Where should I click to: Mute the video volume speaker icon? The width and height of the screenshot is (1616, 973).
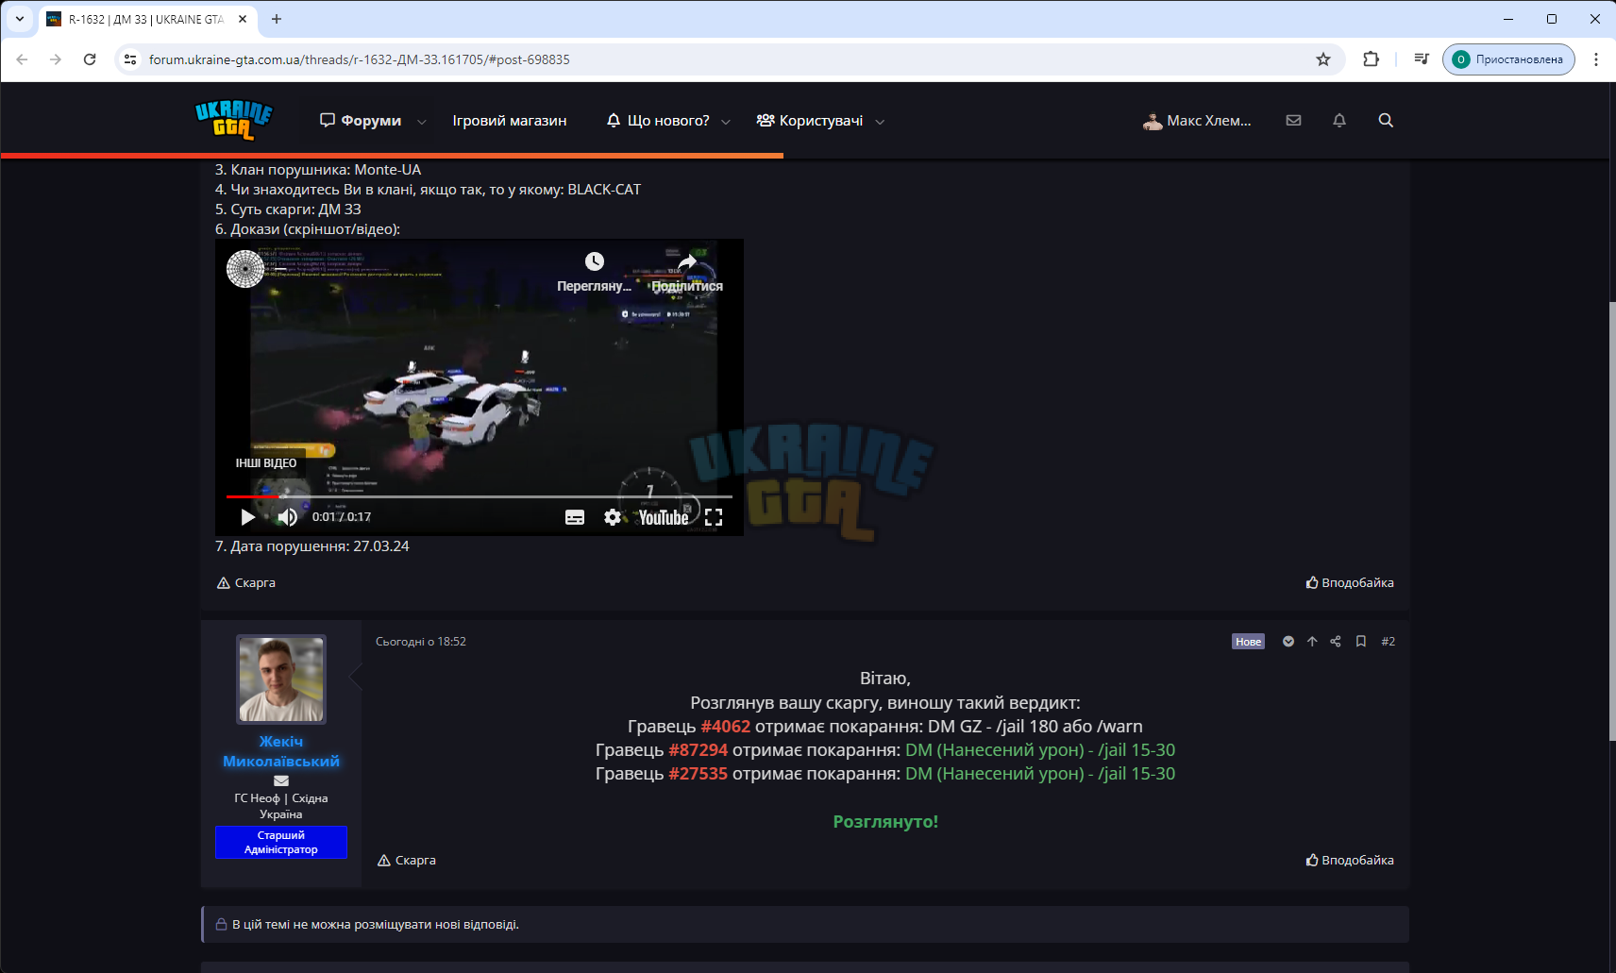288,517
